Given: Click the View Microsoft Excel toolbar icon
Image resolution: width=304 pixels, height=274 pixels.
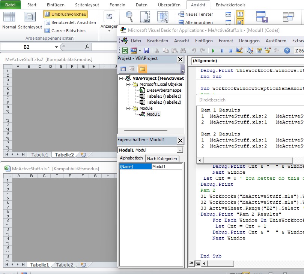Looking at the screenshot, I should [125, 51].
